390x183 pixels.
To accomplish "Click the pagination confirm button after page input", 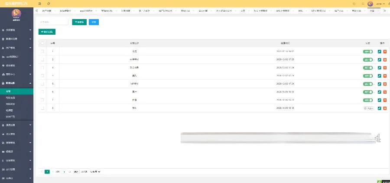I will click(x=76, y=172).
